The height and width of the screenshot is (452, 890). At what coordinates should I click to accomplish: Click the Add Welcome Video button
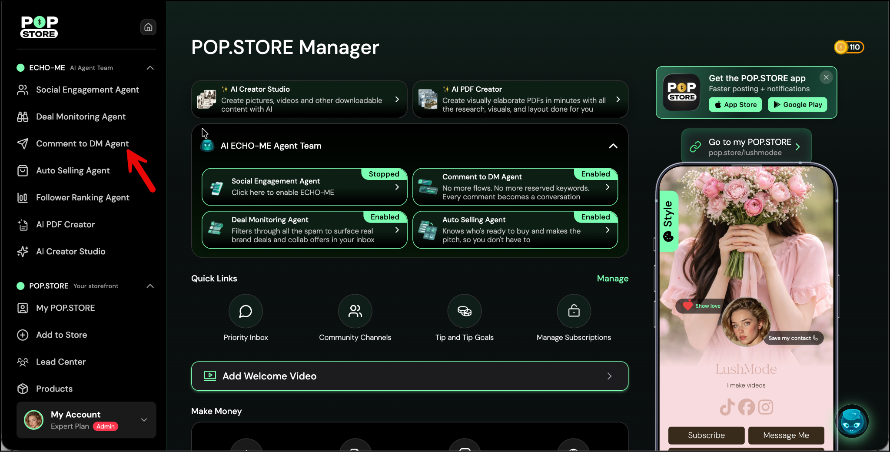(x=410, y=376)
